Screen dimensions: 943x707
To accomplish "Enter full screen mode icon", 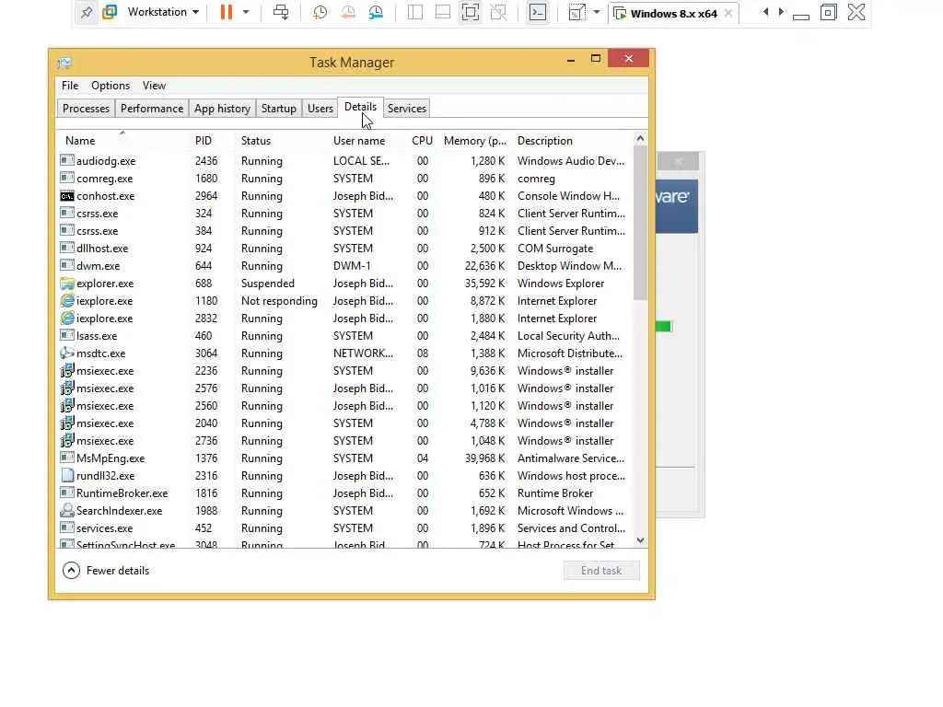I will pyautogui.click(x=471, y=12).
